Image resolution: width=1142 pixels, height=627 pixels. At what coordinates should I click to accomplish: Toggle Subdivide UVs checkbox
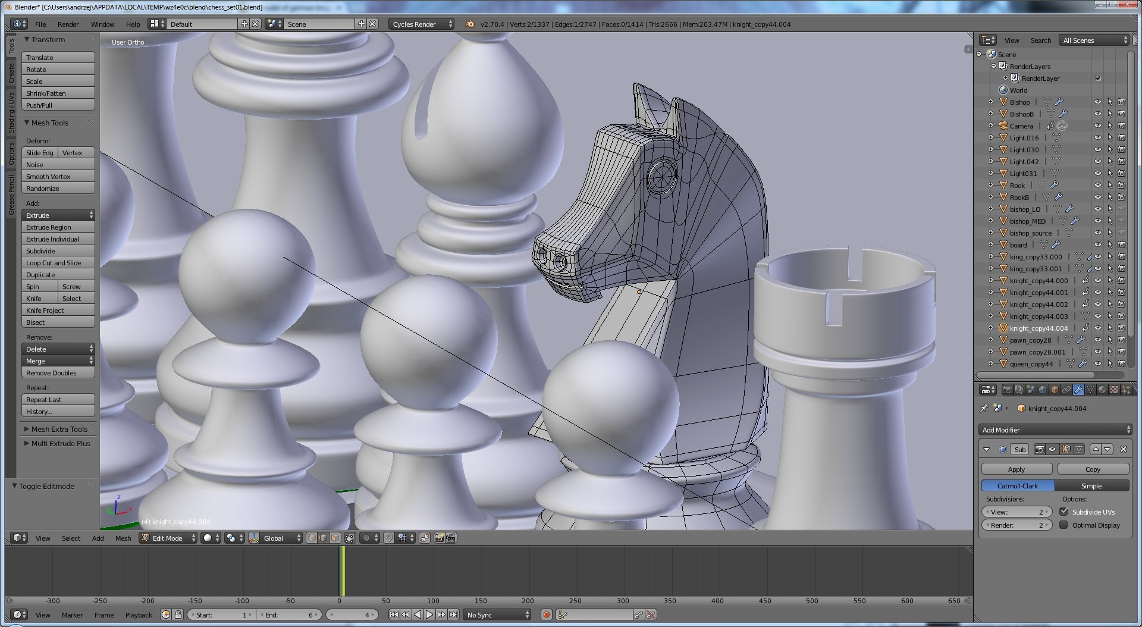click(1063, 512)
